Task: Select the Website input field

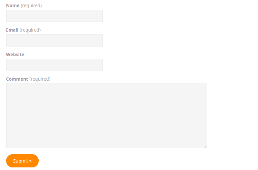Action: [x=55, y=65]
